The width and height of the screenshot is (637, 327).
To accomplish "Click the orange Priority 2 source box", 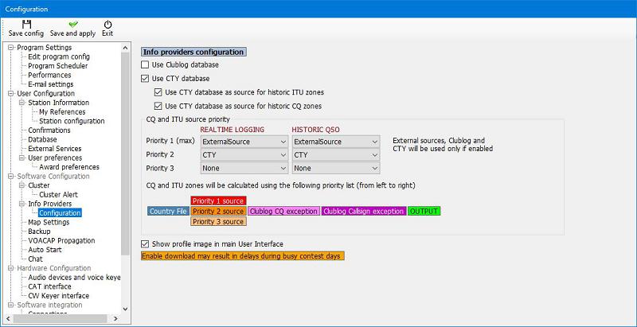I will [x=218, y=212].
